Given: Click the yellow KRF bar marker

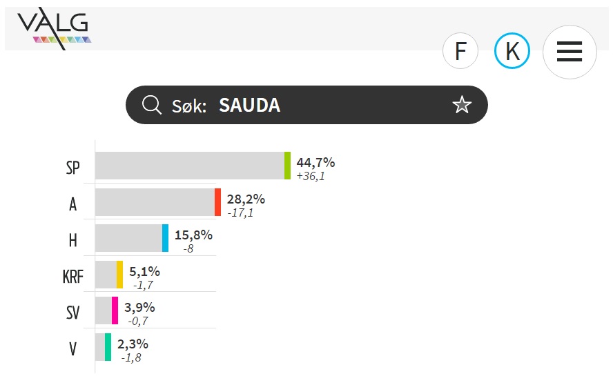Looking at the screenshot, I should coord(119,275).
